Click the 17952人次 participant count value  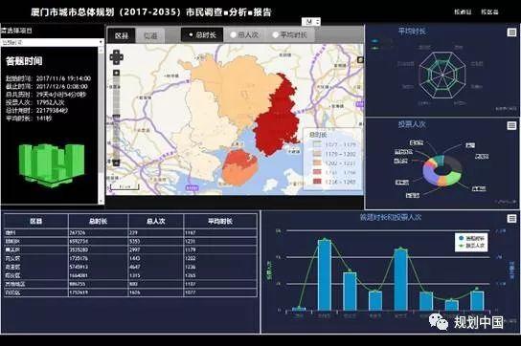pos(50,102)
